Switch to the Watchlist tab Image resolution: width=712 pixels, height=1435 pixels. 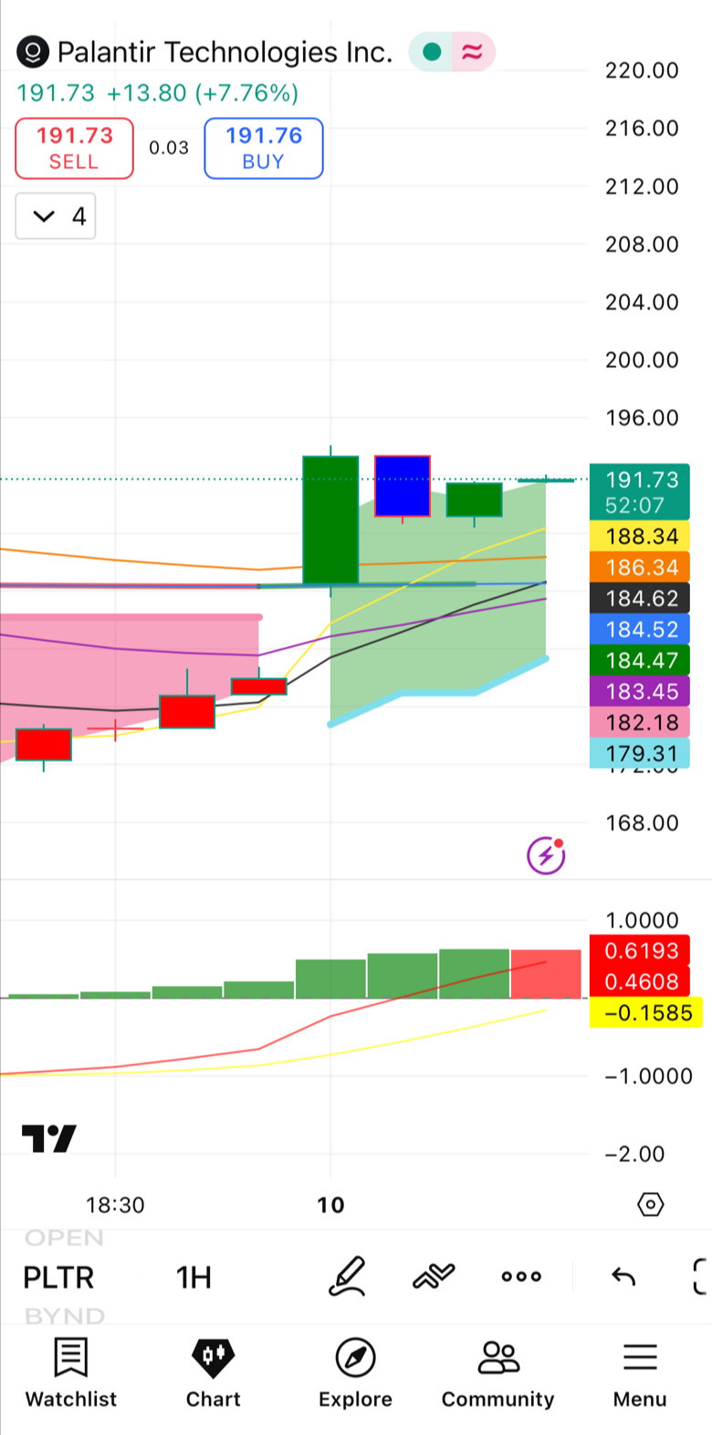pyautogui.click(x=71, y=1374)
